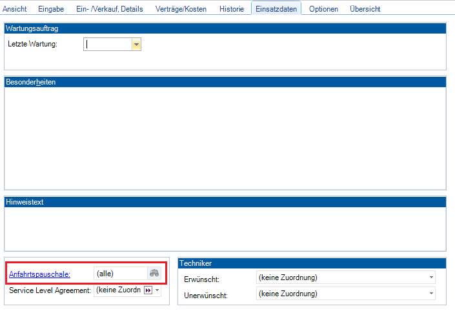Click the active Einsatzdaten tab
The width and height of the screenshot is (455, 313).
point(276,9)
